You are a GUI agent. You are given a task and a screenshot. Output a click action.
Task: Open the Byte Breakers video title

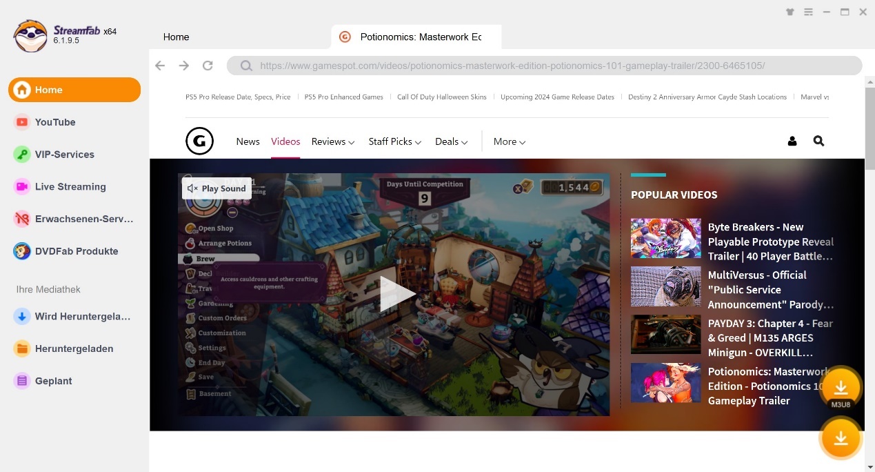coord(771,242)
